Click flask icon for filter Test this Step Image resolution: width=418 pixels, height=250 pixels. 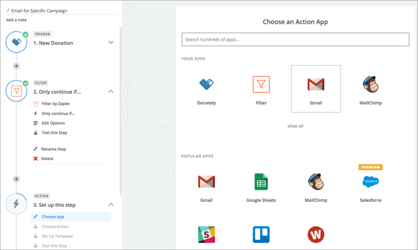click(35, 133)
